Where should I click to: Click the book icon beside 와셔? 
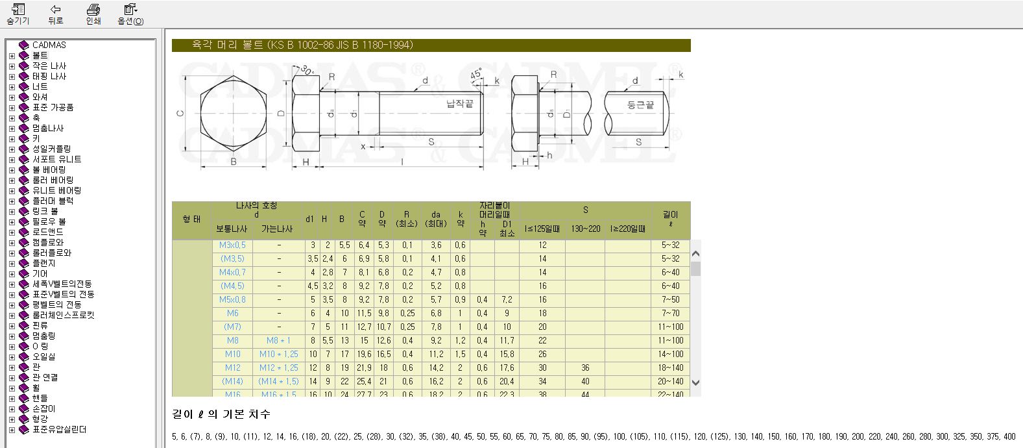click(x=24, y=97)
